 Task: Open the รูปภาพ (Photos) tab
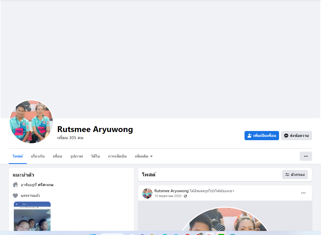coord(76,156)
